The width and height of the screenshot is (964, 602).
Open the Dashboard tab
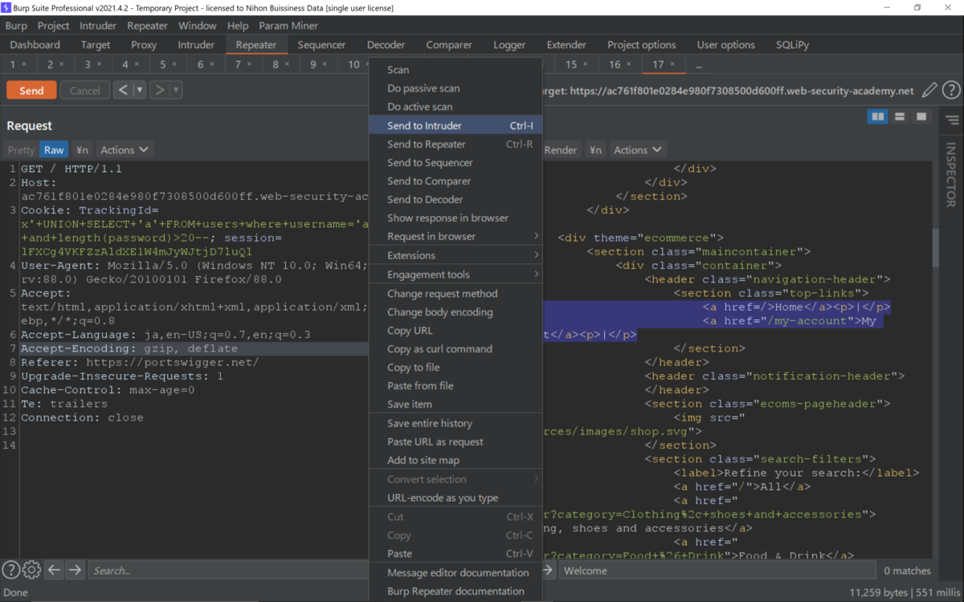[35, 45]
